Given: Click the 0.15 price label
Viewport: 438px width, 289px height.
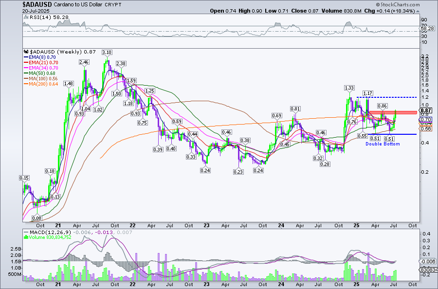Looking at the screenshot, I should pos(24,178).
